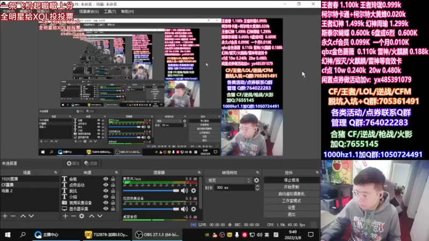
Task: Undock the 转场特效 panel using its header icon
Action: point(257,172)
